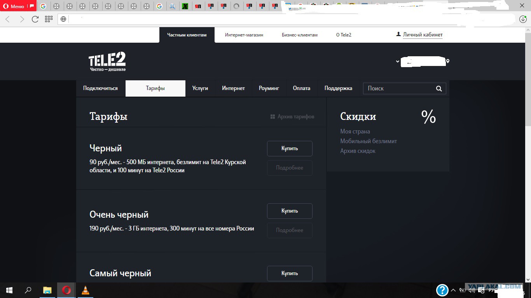Image resolution: width=531 pixels, height=298 pixels.
Task: Go back with the browser back arrow
Action: [x=8, y=19]
